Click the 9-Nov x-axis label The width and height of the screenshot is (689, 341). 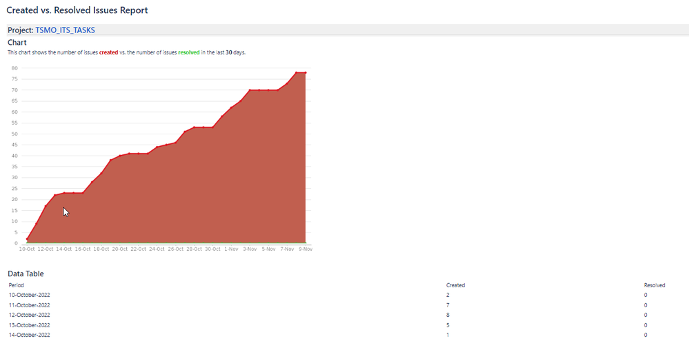pyautogui.click(x=306, y=249)
